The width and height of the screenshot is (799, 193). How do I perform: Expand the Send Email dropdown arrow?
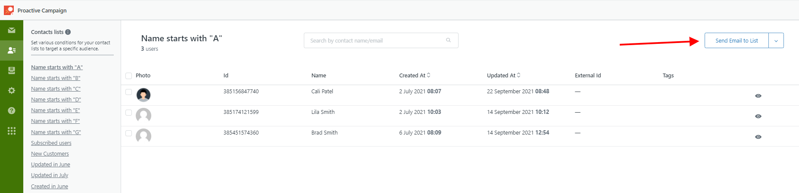(x=776, y=40)
